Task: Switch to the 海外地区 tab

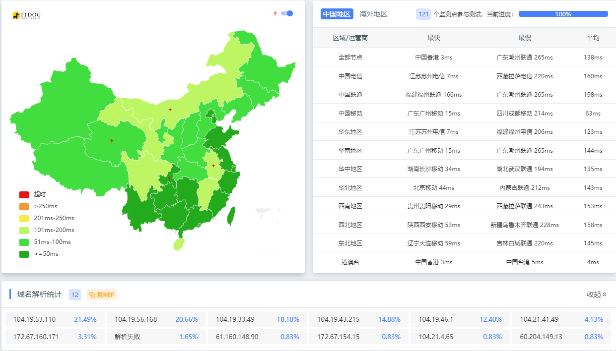Action: (373, 14)
